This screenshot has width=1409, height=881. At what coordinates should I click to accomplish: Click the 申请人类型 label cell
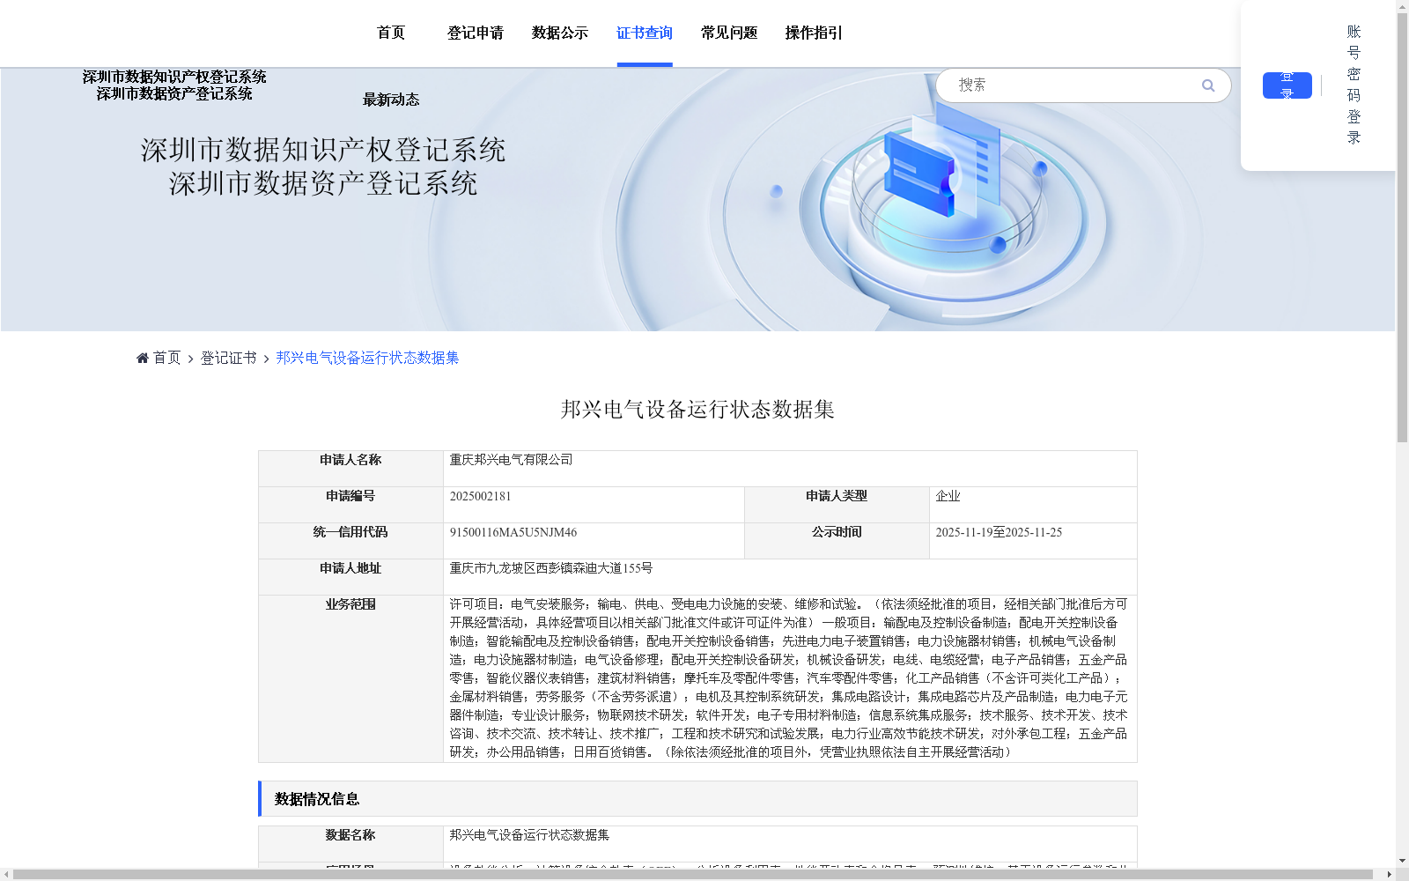click(x=837, y=505)
